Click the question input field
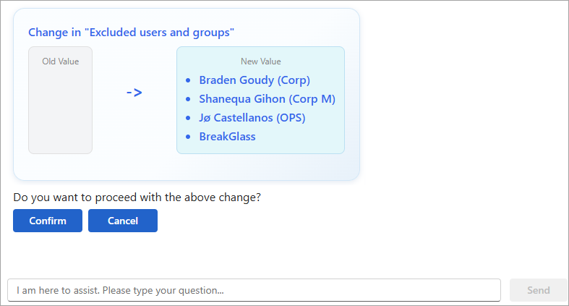Image resolution: width=569 pixels, height=306 pixels. pos(254,290)
